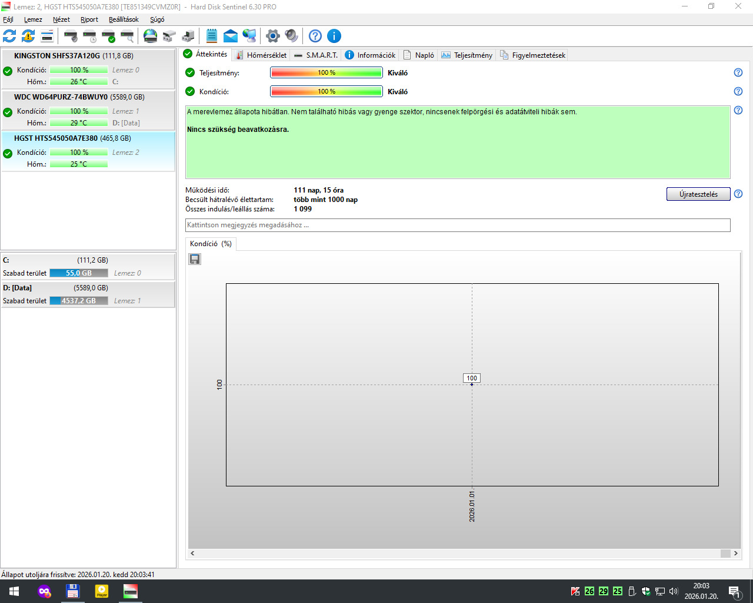753x603 pixels.
Task: Click the send e-mail envelope icon
Action: pos(231,36)
